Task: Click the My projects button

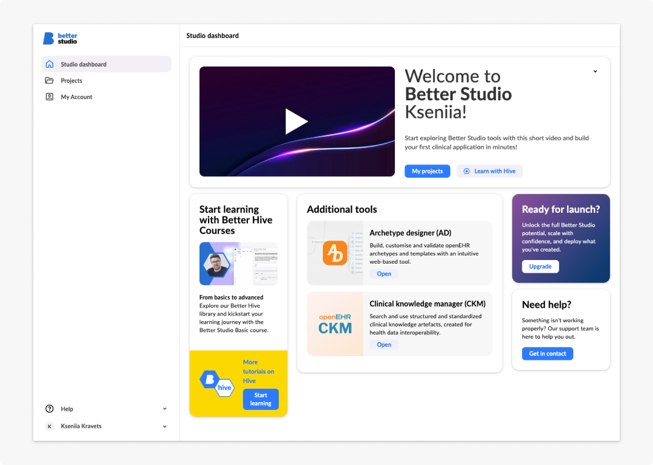Action: [x=427, y=171]
